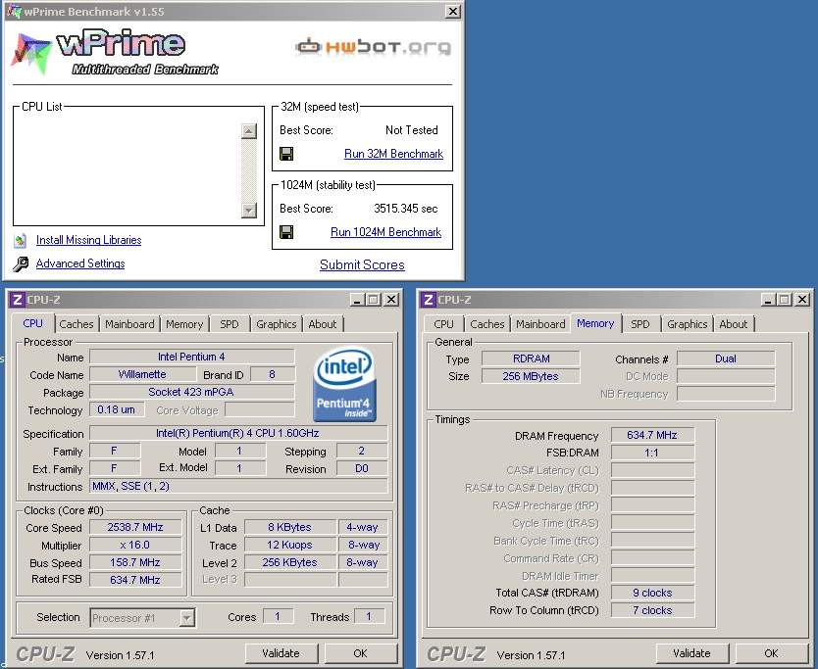The width and height of the screenshot is (818, 669).
Task: Click the Intel Pentium 4 badge
Action: pos(344,385)
